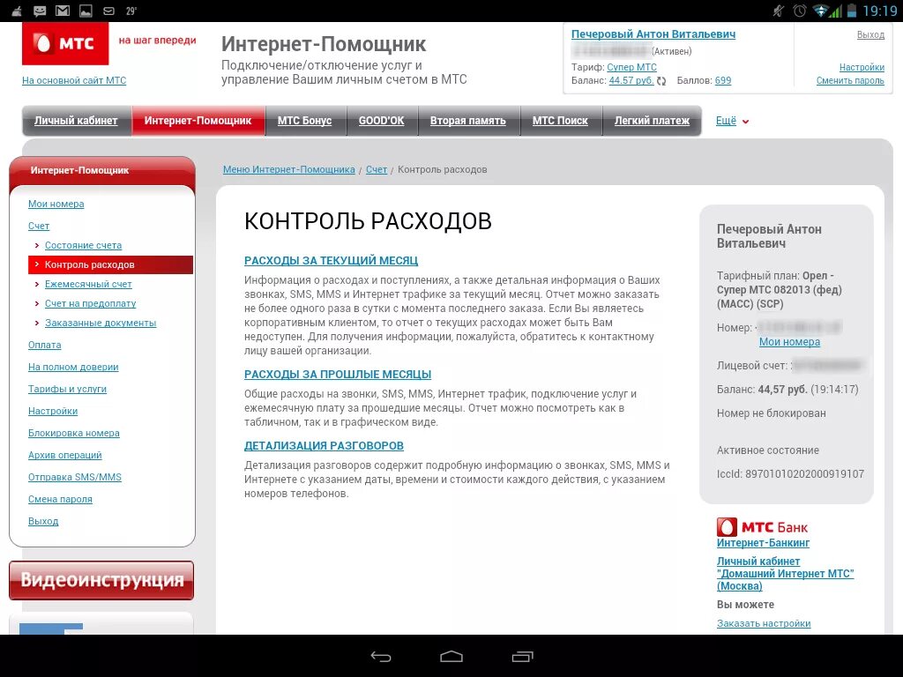The image size is (903, 677).
Task: Click Заказать настройки link
Action: (x=764, y=623)
